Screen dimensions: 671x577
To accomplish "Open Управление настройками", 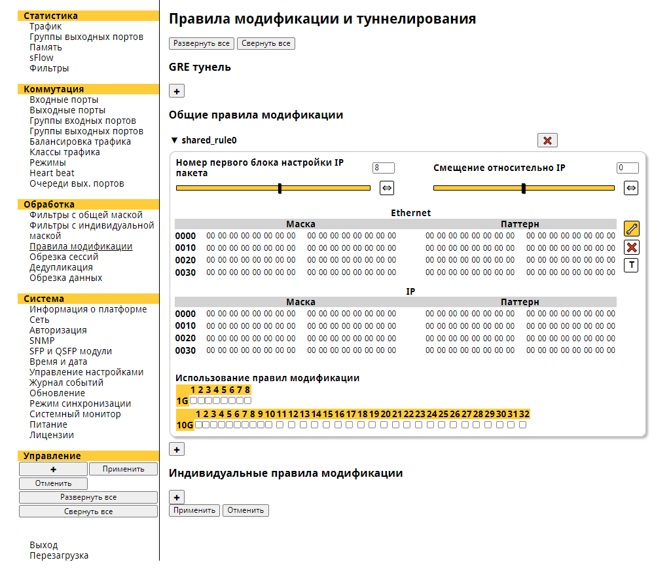I will tap(86, 373).
